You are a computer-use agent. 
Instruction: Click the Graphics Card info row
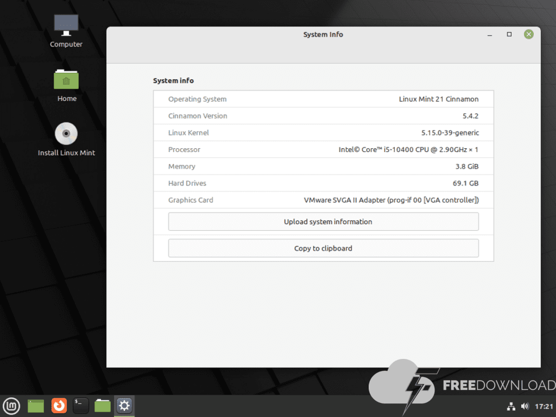click(x=323, y=200)
